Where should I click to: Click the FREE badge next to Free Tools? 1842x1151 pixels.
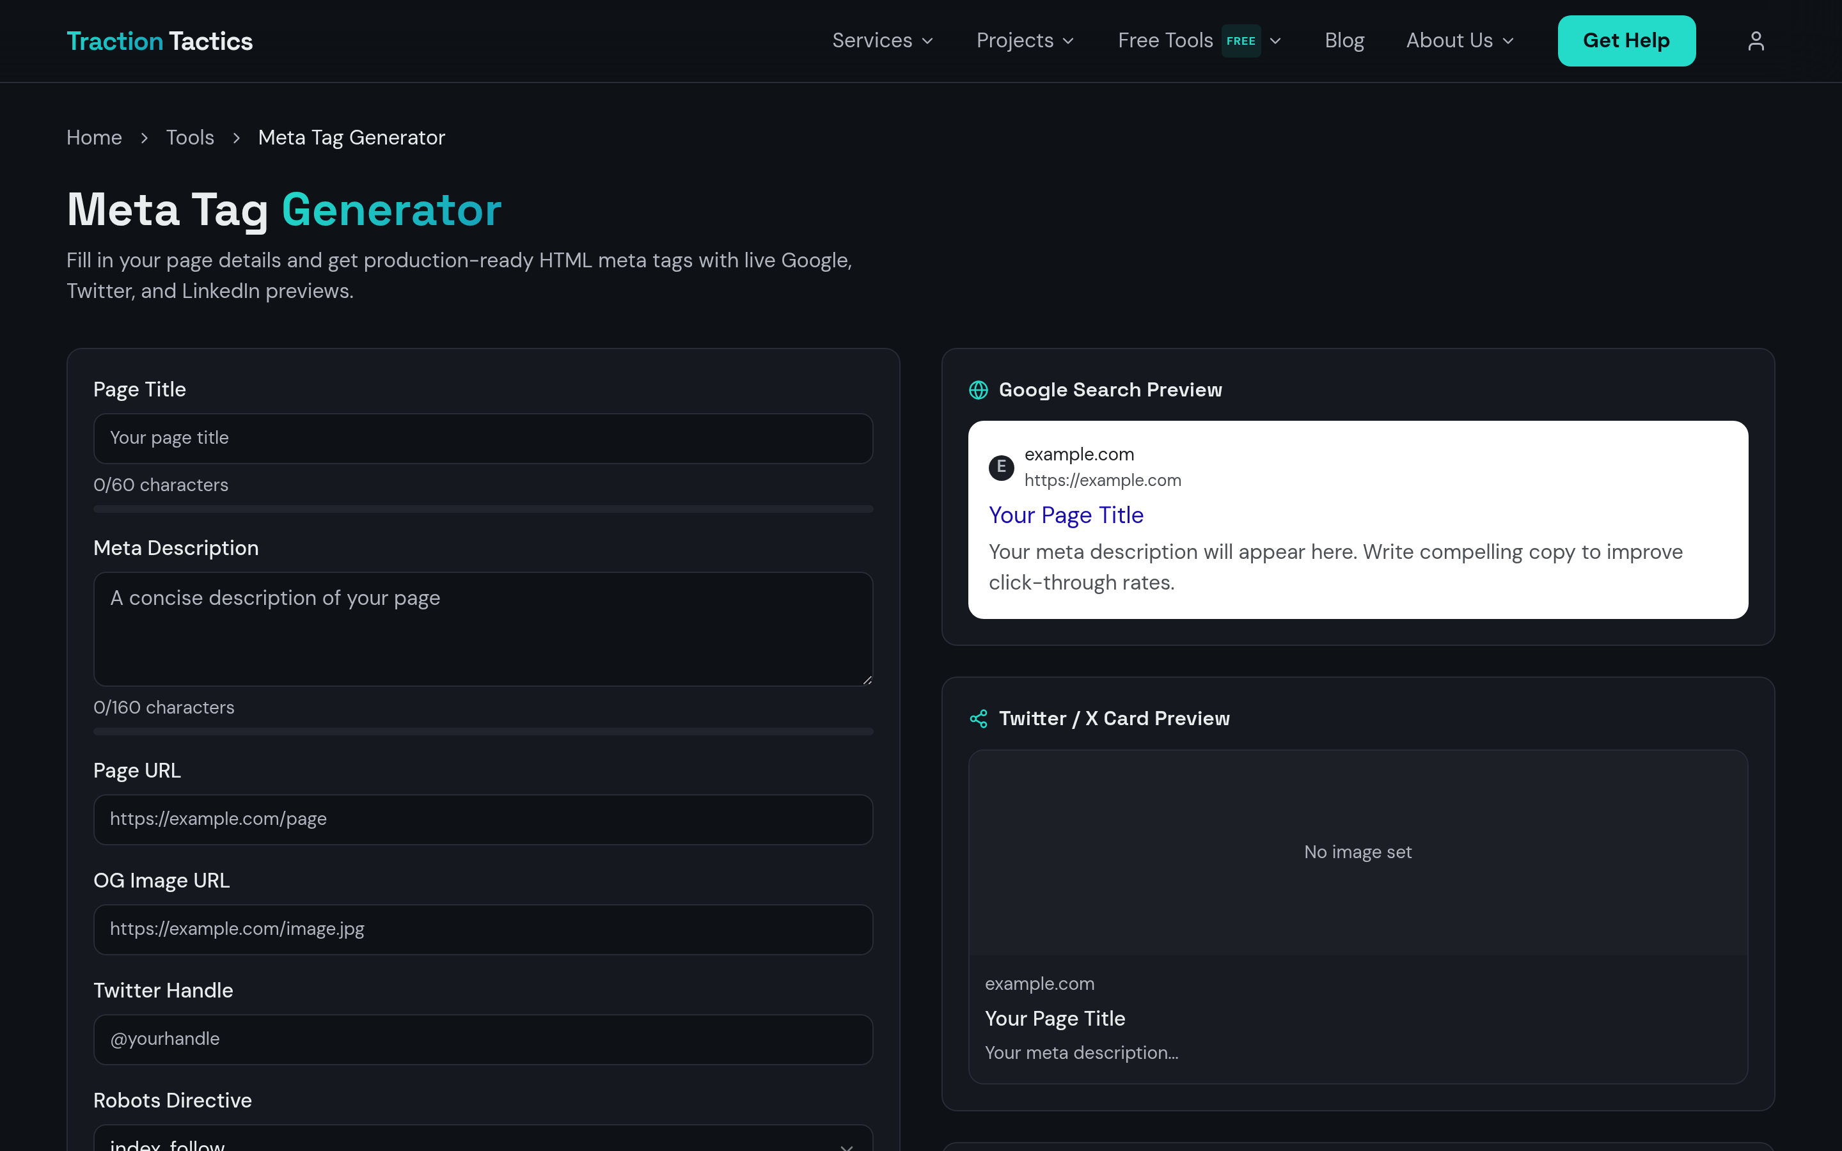(1241, 41)
